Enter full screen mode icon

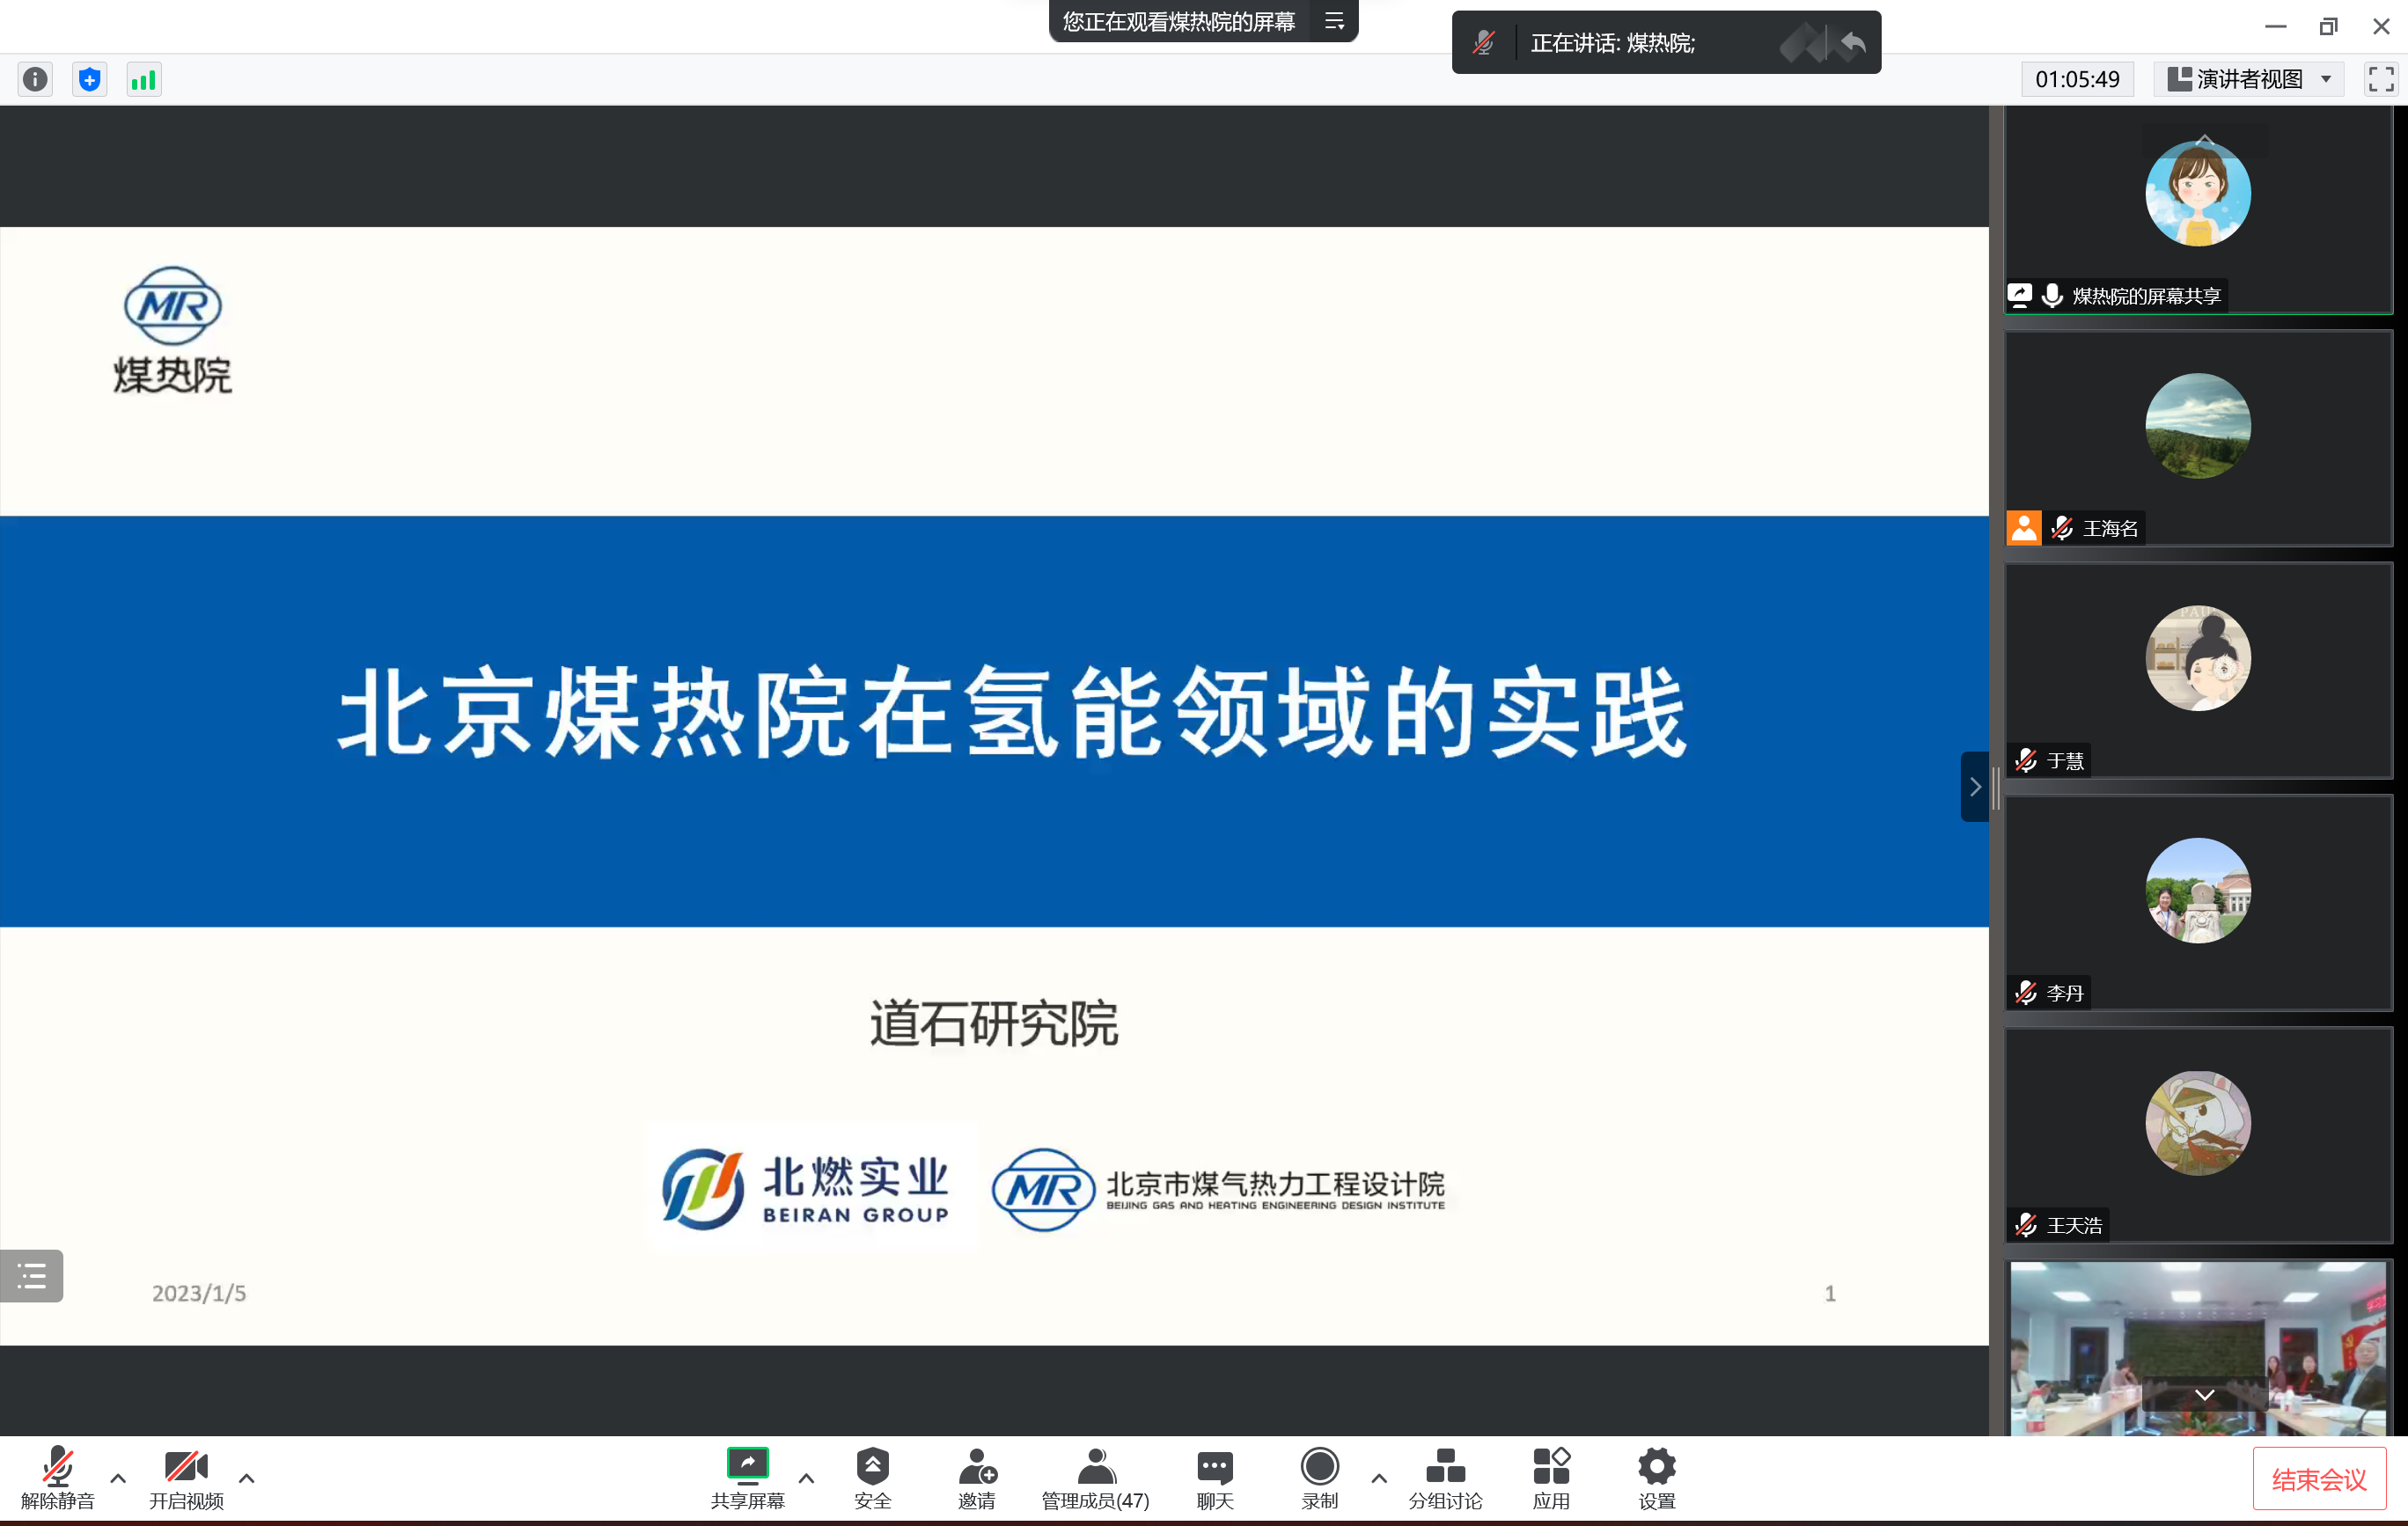coord(2381,79)
